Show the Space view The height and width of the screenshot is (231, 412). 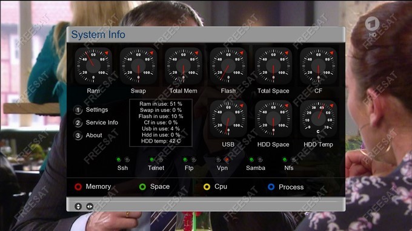[160, 186]
